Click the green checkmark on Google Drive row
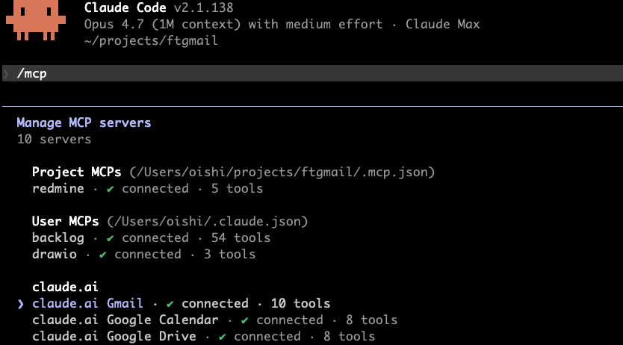Viewport: 623px width, 345px height. tap(222, 337)
